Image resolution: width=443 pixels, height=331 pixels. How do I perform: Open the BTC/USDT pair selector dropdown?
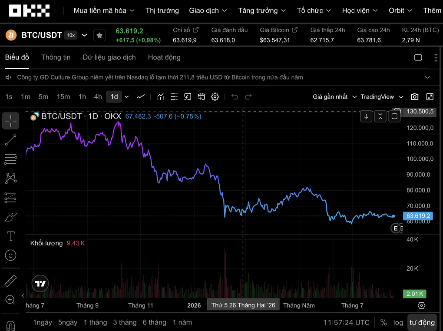[x=84, y=35]
